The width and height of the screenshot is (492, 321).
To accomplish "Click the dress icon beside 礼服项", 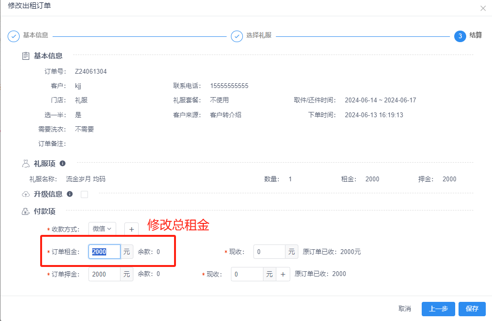I will pyautogui.click(x=26, y=163).
